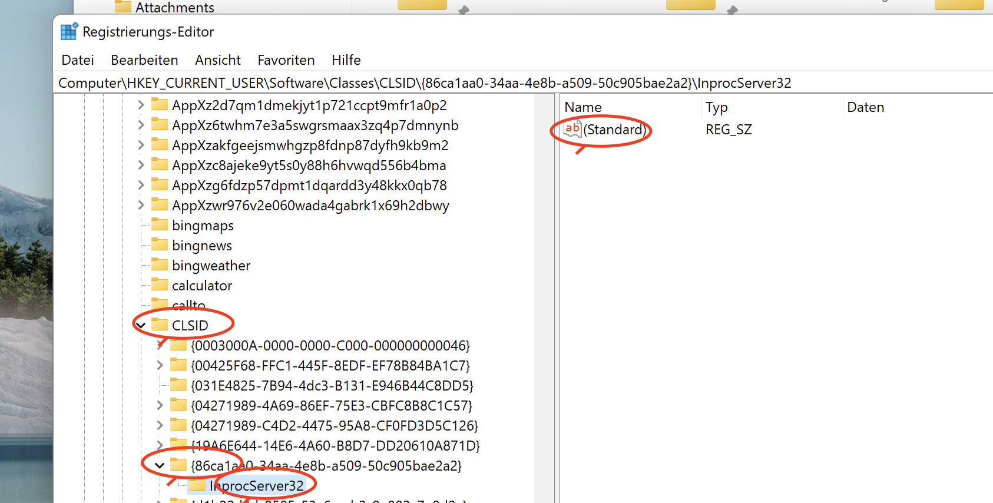Collapse the CLSID tree node
The height and width of the screenshot is (503, 993).
tap(141, 325)
